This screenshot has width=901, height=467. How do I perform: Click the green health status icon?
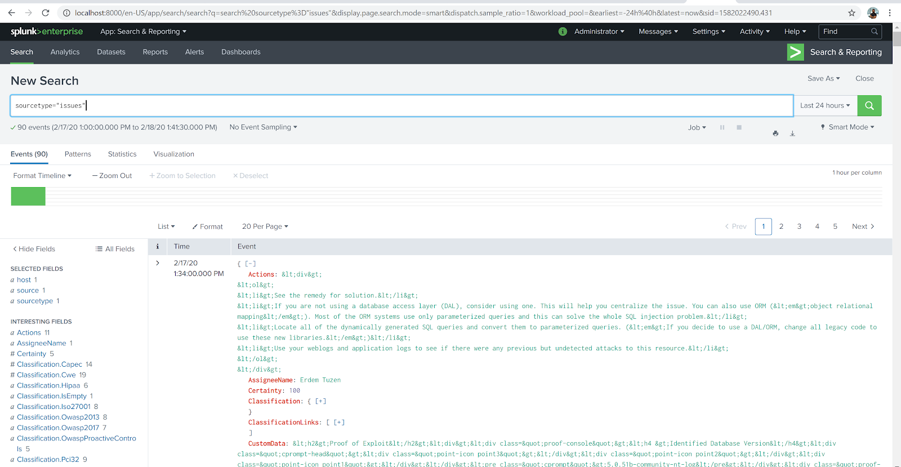563,32
